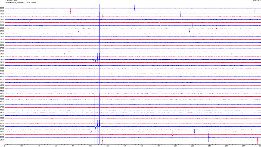This screenshot has width=261, height=147.
Task: Select the 01:00 row label
Action: click(2, 14)
